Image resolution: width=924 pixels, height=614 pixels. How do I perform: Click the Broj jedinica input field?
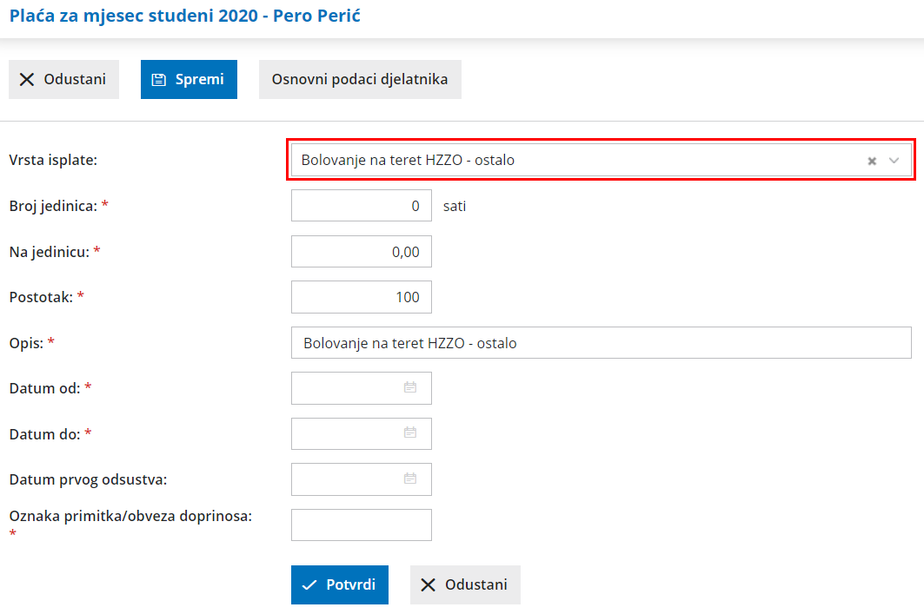tap(361, 206)
